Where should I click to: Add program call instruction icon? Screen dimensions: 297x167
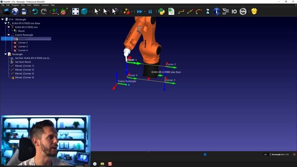click(x=226, y=12)
